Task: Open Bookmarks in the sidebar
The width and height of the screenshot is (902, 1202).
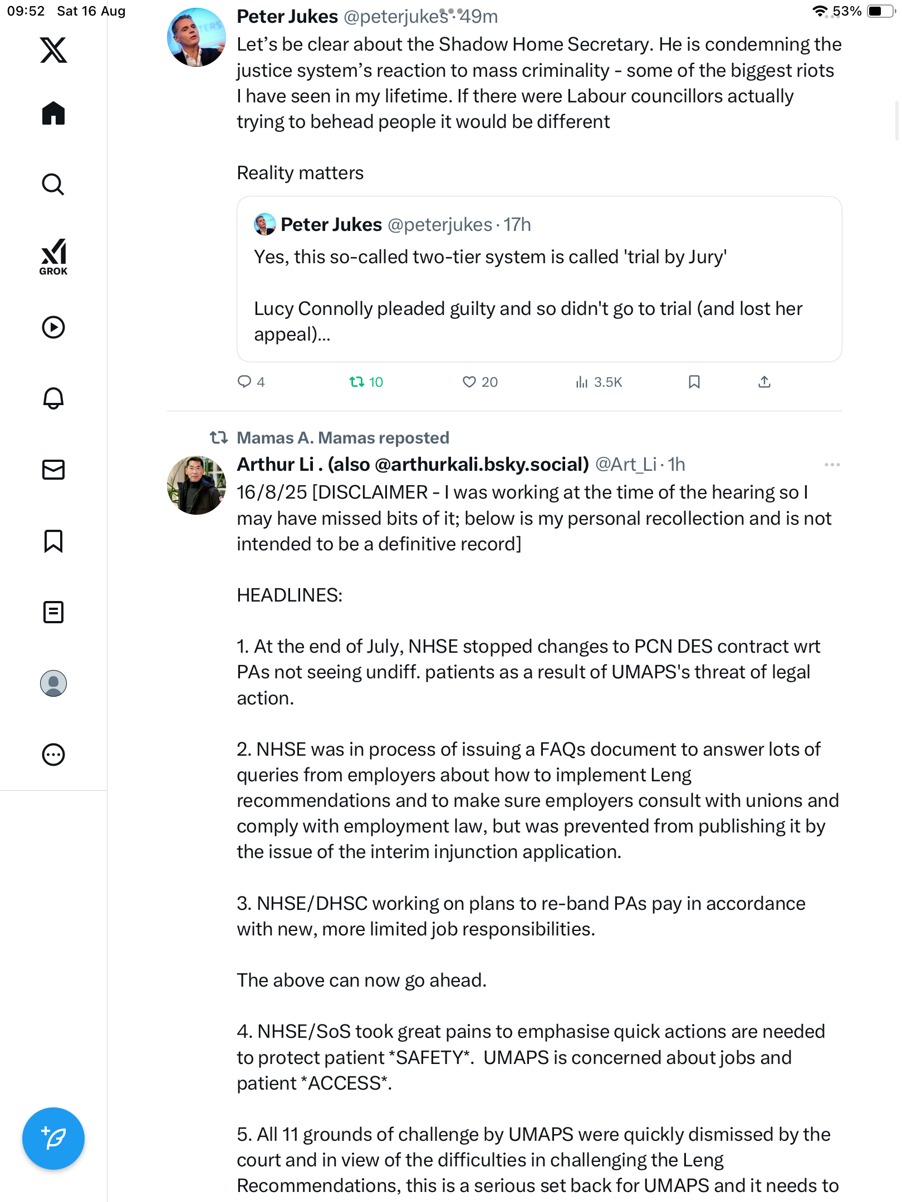Action: click(x=53, y=541)
